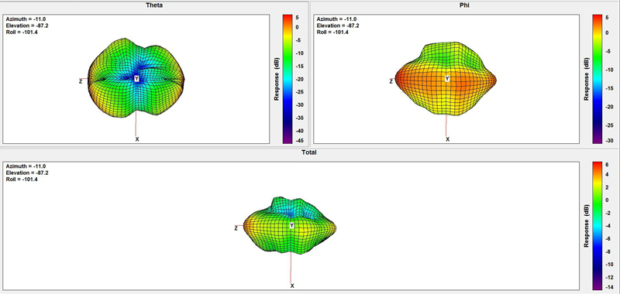Click the Y axis label in Theta plot
The image size is (620, 294).
[136, 79]
